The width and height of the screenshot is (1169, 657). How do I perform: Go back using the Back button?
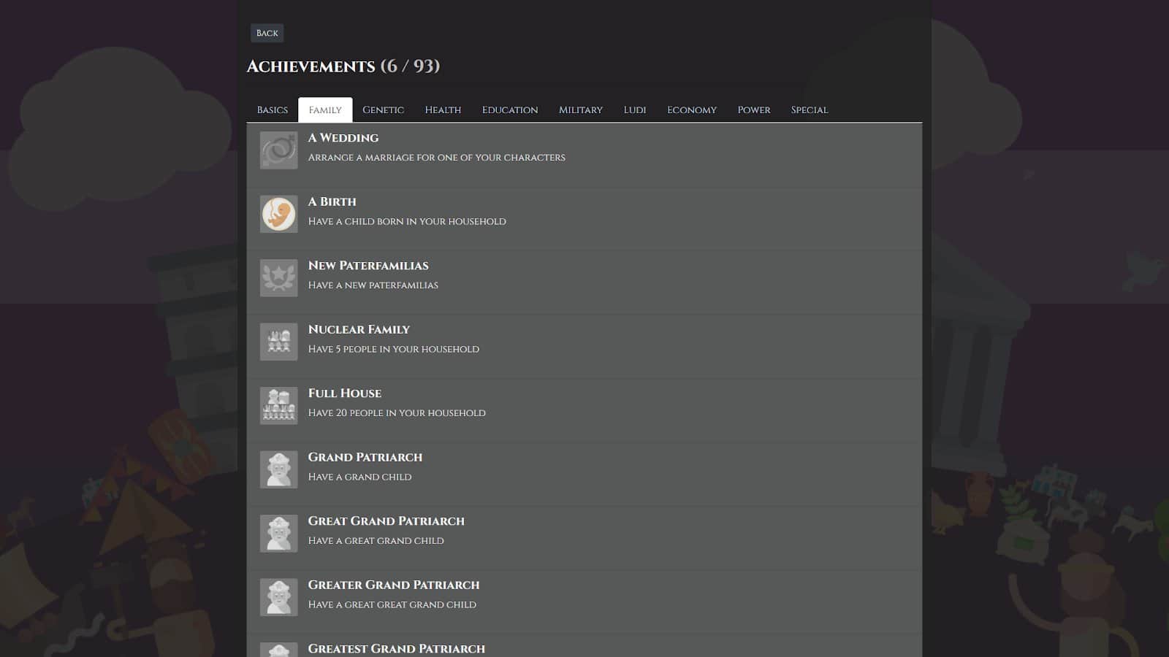coord(267,33)
